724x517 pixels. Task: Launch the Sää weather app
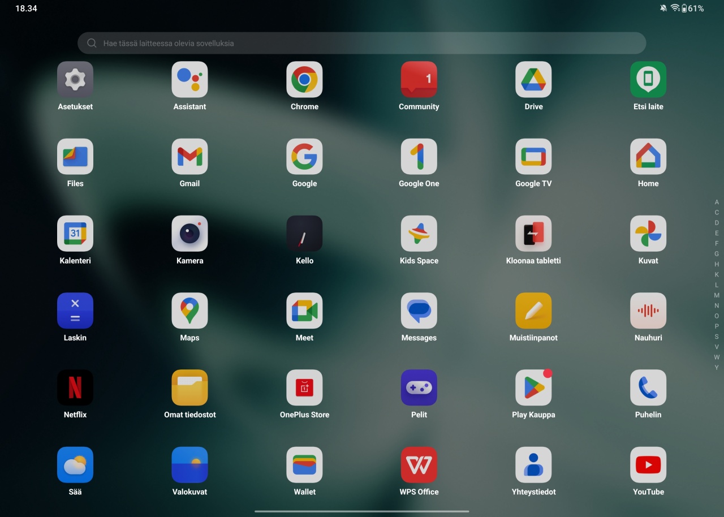pos(75,465)
